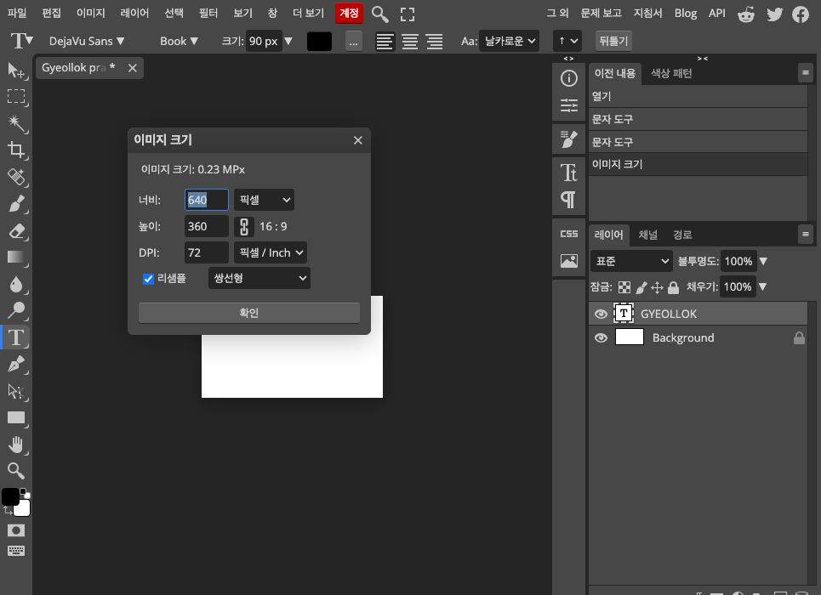Select the Hand tool
821x595 pixels.
(16, 445)
